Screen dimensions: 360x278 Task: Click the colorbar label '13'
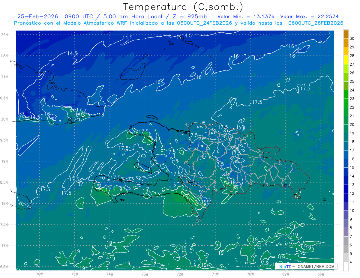tap(352, 185)
